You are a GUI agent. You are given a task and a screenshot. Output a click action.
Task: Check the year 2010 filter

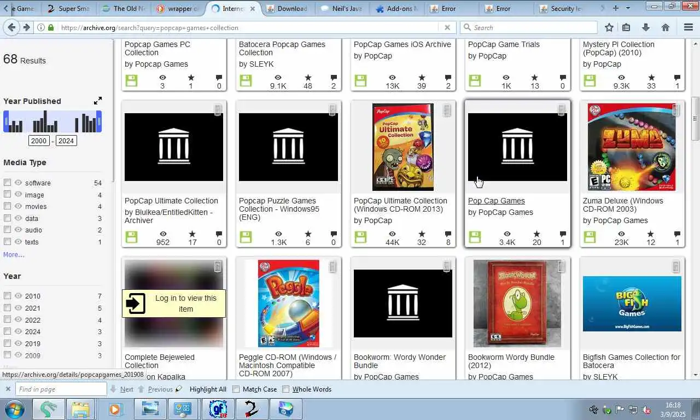click(7, 295)
